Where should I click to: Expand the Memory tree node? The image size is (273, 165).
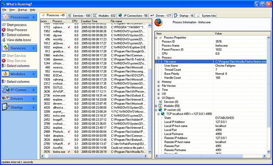159,82
